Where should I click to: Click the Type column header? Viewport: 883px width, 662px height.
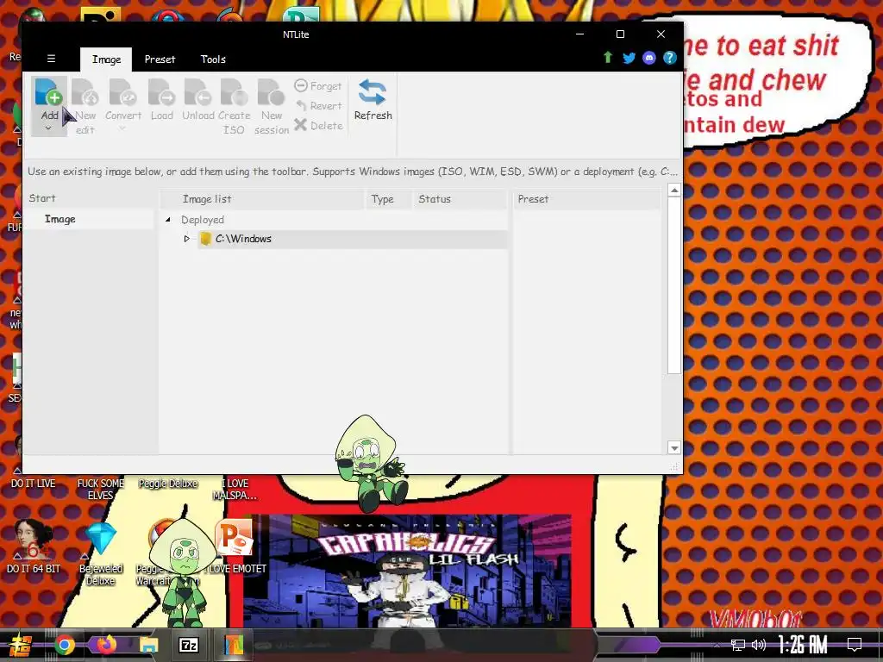pyautogui.click(x=388, y=199)
